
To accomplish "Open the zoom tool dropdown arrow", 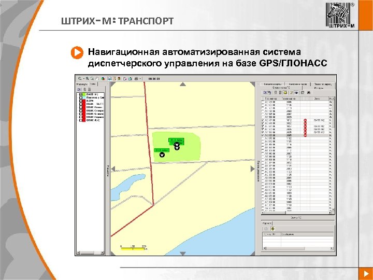I will coord(84,79).
